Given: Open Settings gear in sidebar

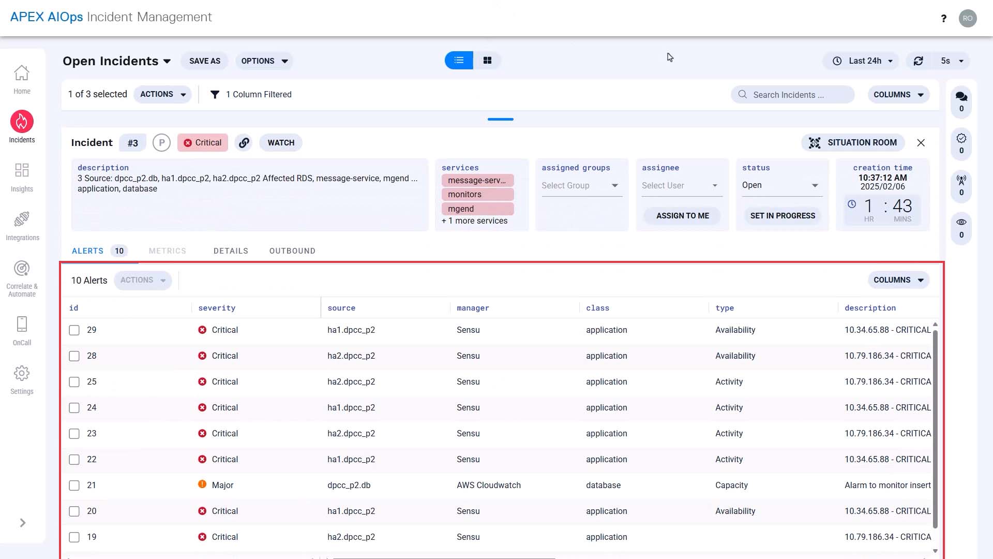Looking at the screenshot, I should 22,373.
